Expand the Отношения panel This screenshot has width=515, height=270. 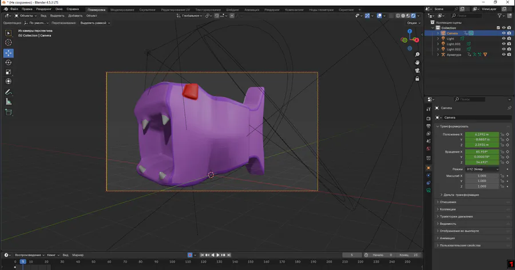coord(438,202)
